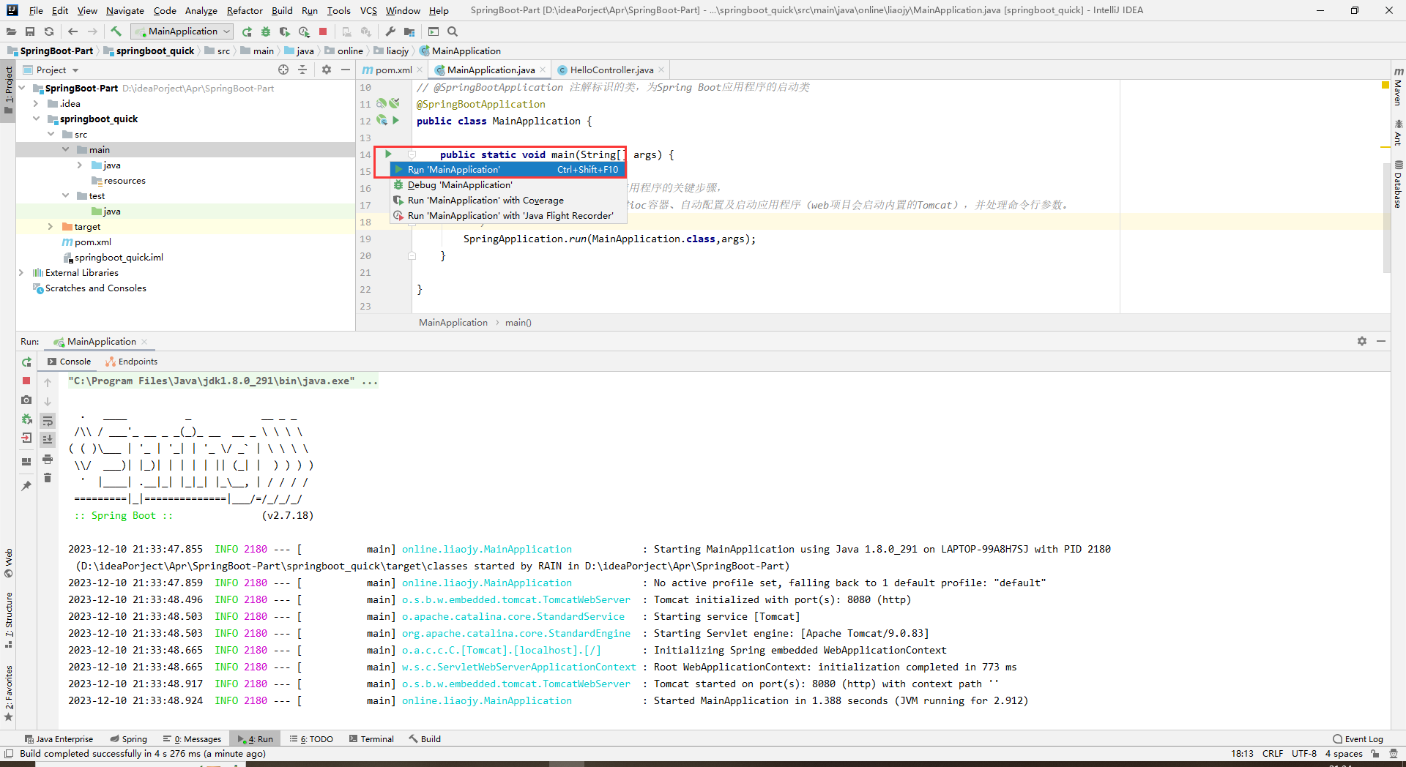Toggle scroll to end in the console
1406x767 pixels.
tap(48, 439)
